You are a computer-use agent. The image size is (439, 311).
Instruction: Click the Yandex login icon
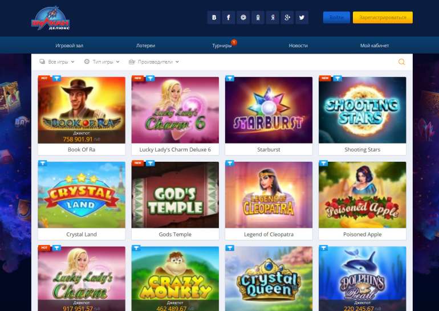point(273,18)
